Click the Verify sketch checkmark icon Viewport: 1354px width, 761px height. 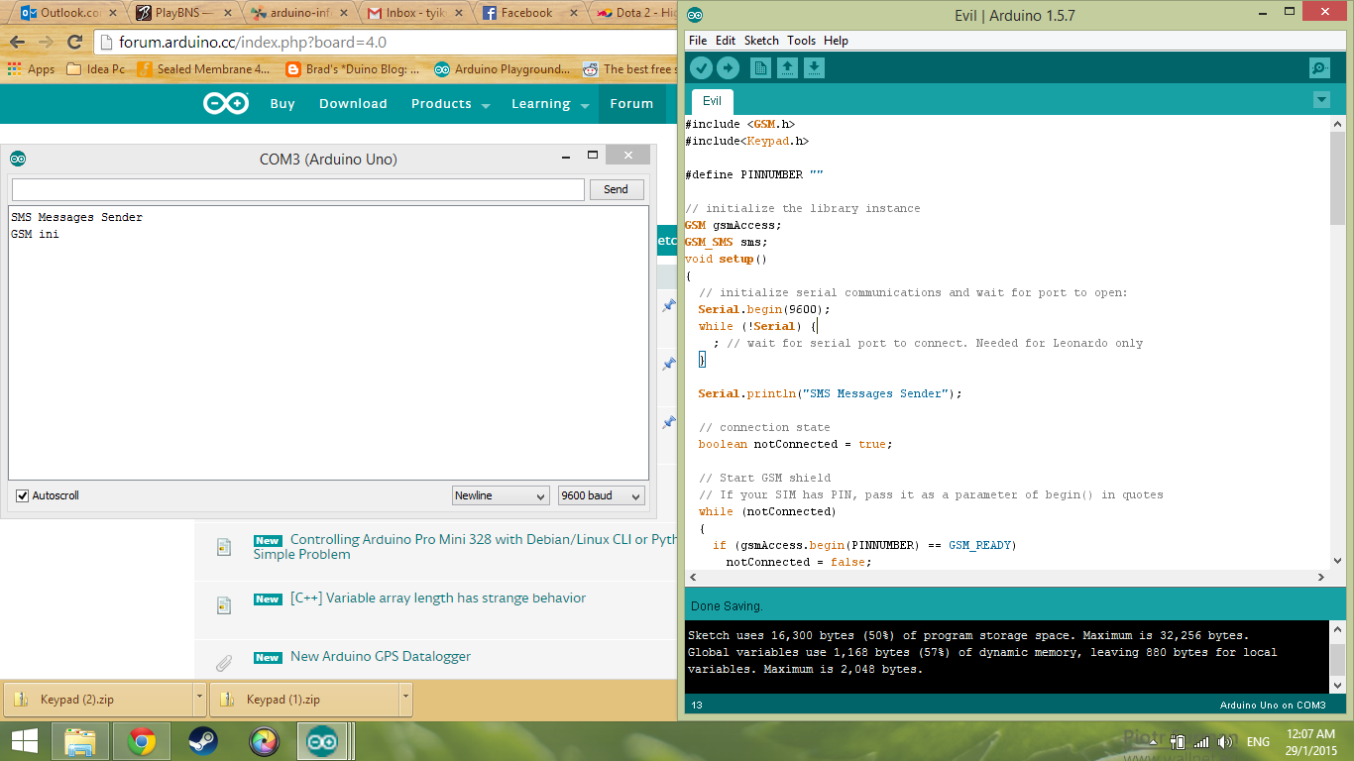tap(701, 67)
